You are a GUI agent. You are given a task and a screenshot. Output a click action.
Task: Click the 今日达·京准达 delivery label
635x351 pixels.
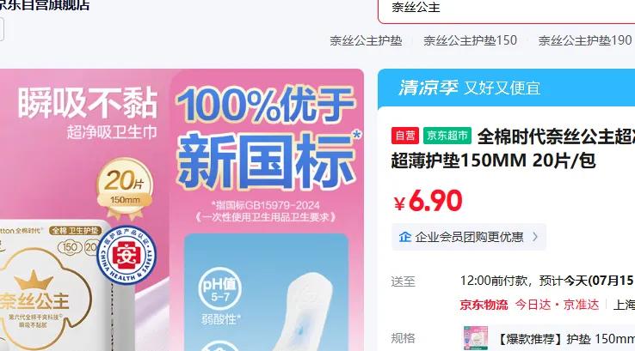(557, 305)
